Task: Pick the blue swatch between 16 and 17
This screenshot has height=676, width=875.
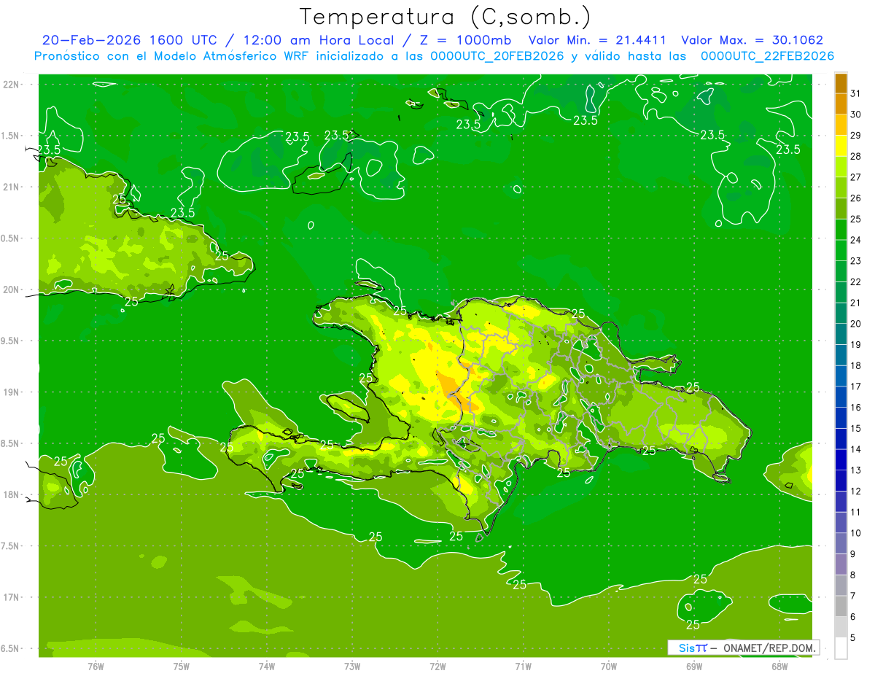Action: 841,397
